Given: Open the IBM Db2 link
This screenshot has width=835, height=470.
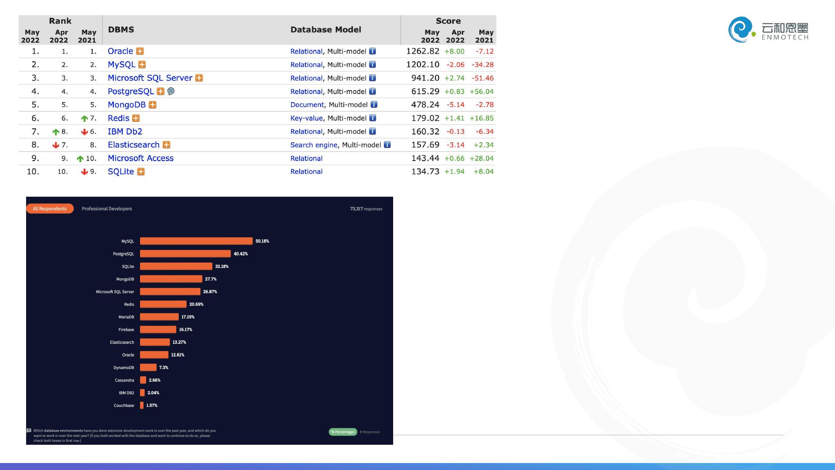Looking at the screenshot, I should tap(125, 131).
